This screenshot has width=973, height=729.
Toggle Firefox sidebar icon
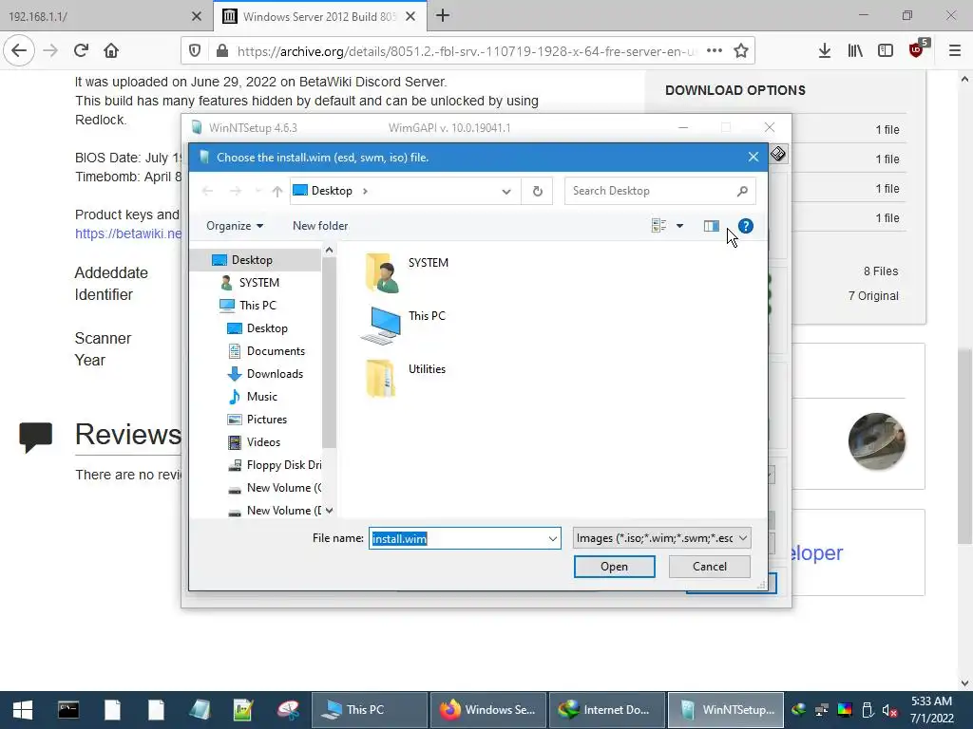pos(886,51)
